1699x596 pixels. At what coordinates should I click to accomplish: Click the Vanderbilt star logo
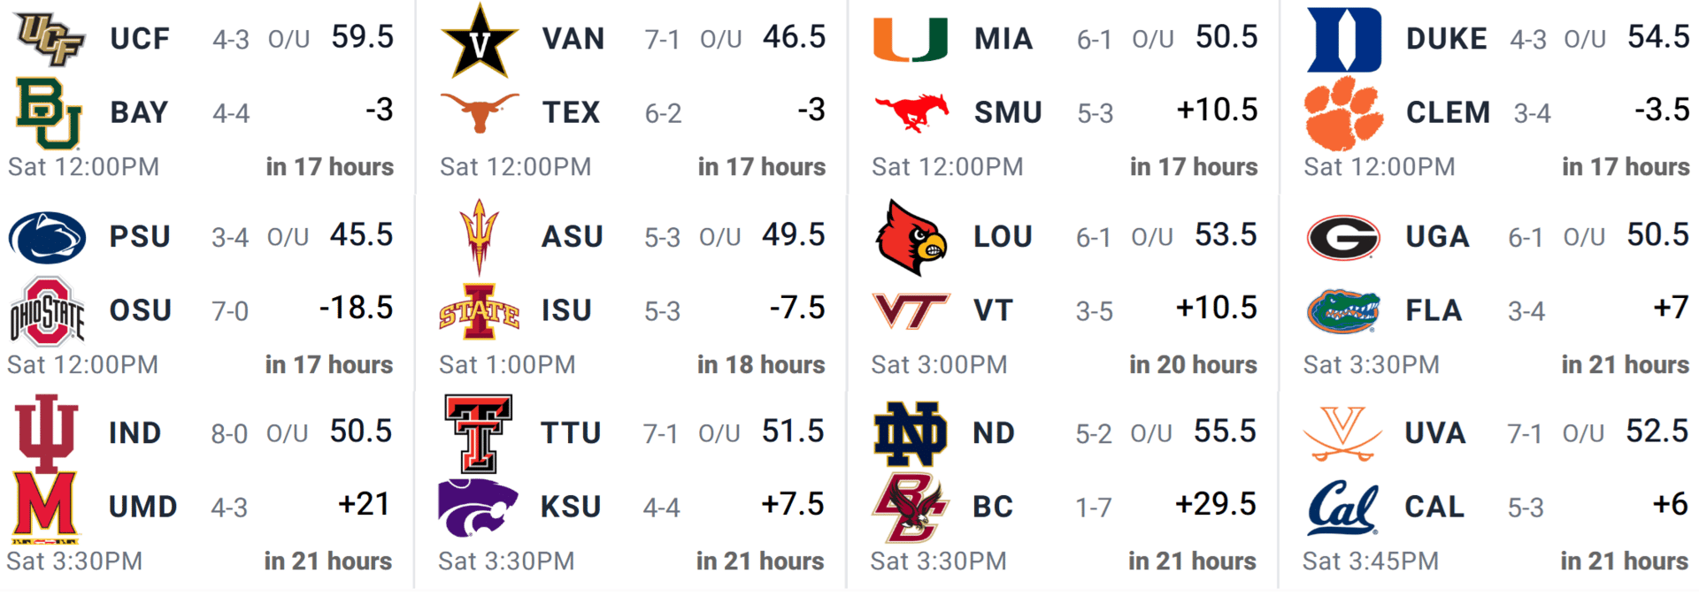click(x=479, y=41)
